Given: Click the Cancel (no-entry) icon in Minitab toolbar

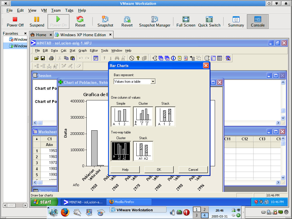Looking at the screenshot, I should 132,58.
